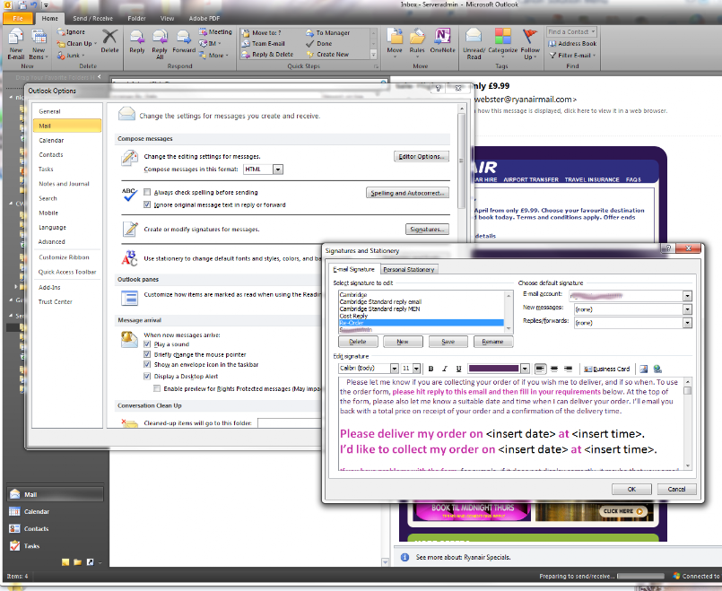Open font color dropdown arrow

coord(525,369)
